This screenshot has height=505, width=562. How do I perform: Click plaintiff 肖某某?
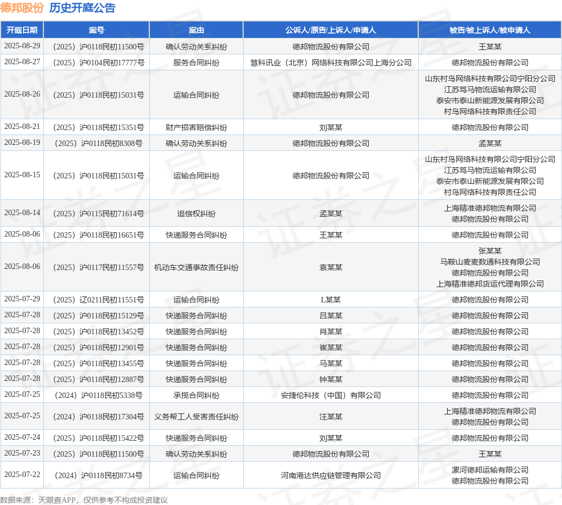[331, 332]
